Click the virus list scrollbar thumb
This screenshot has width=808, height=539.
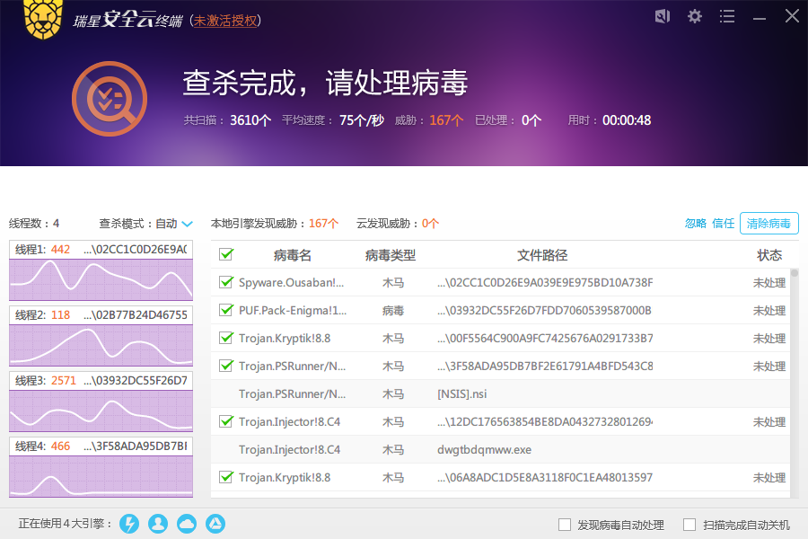795,273
